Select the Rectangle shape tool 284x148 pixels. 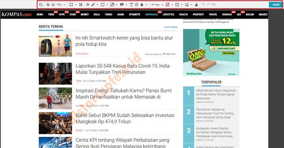103,5
